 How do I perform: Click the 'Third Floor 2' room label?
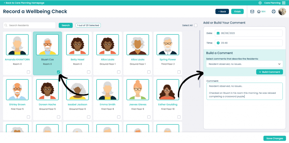(x=168, y=64)
